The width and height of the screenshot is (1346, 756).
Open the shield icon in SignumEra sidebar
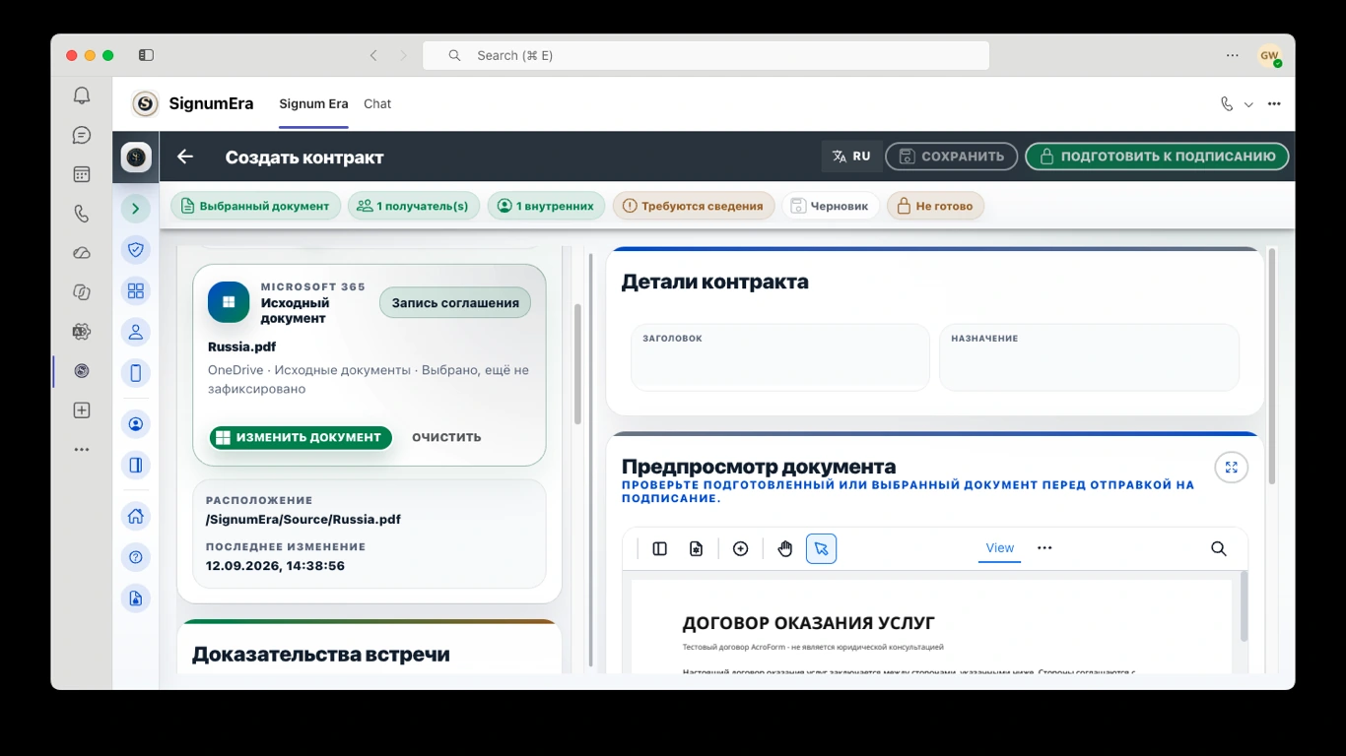136,250
